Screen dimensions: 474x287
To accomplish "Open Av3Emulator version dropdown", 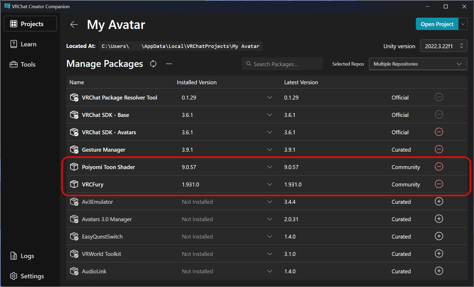I will coord(269,202).
